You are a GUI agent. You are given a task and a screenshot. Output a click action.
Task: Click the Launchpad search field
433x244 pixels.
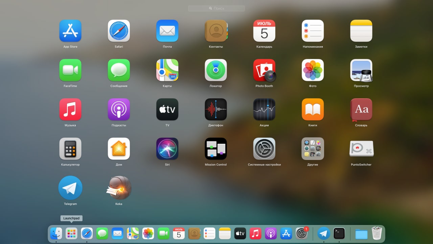pos(216,8)
